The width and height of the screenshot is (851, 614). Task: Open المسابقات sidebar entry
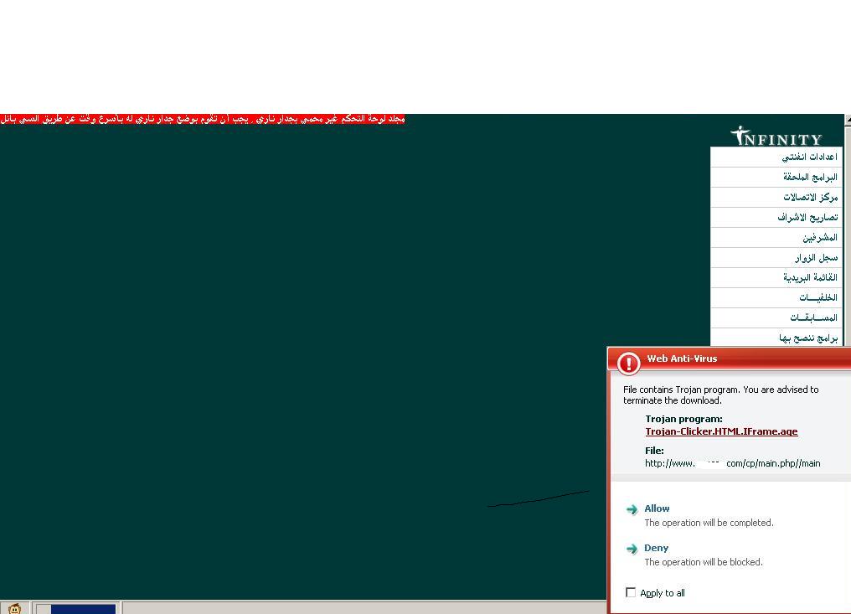(813, 317)
